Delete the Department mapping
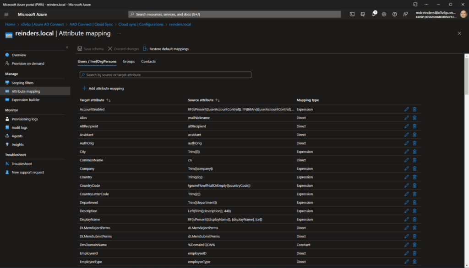469x268 pixels. pos(414,202)
